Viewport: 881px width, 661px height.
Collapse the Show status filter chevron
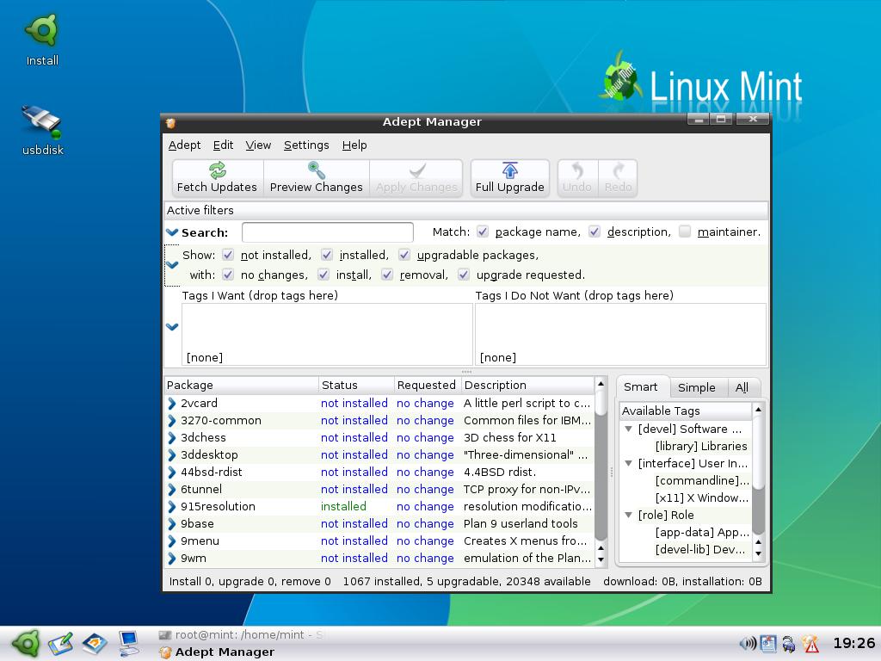172,265
